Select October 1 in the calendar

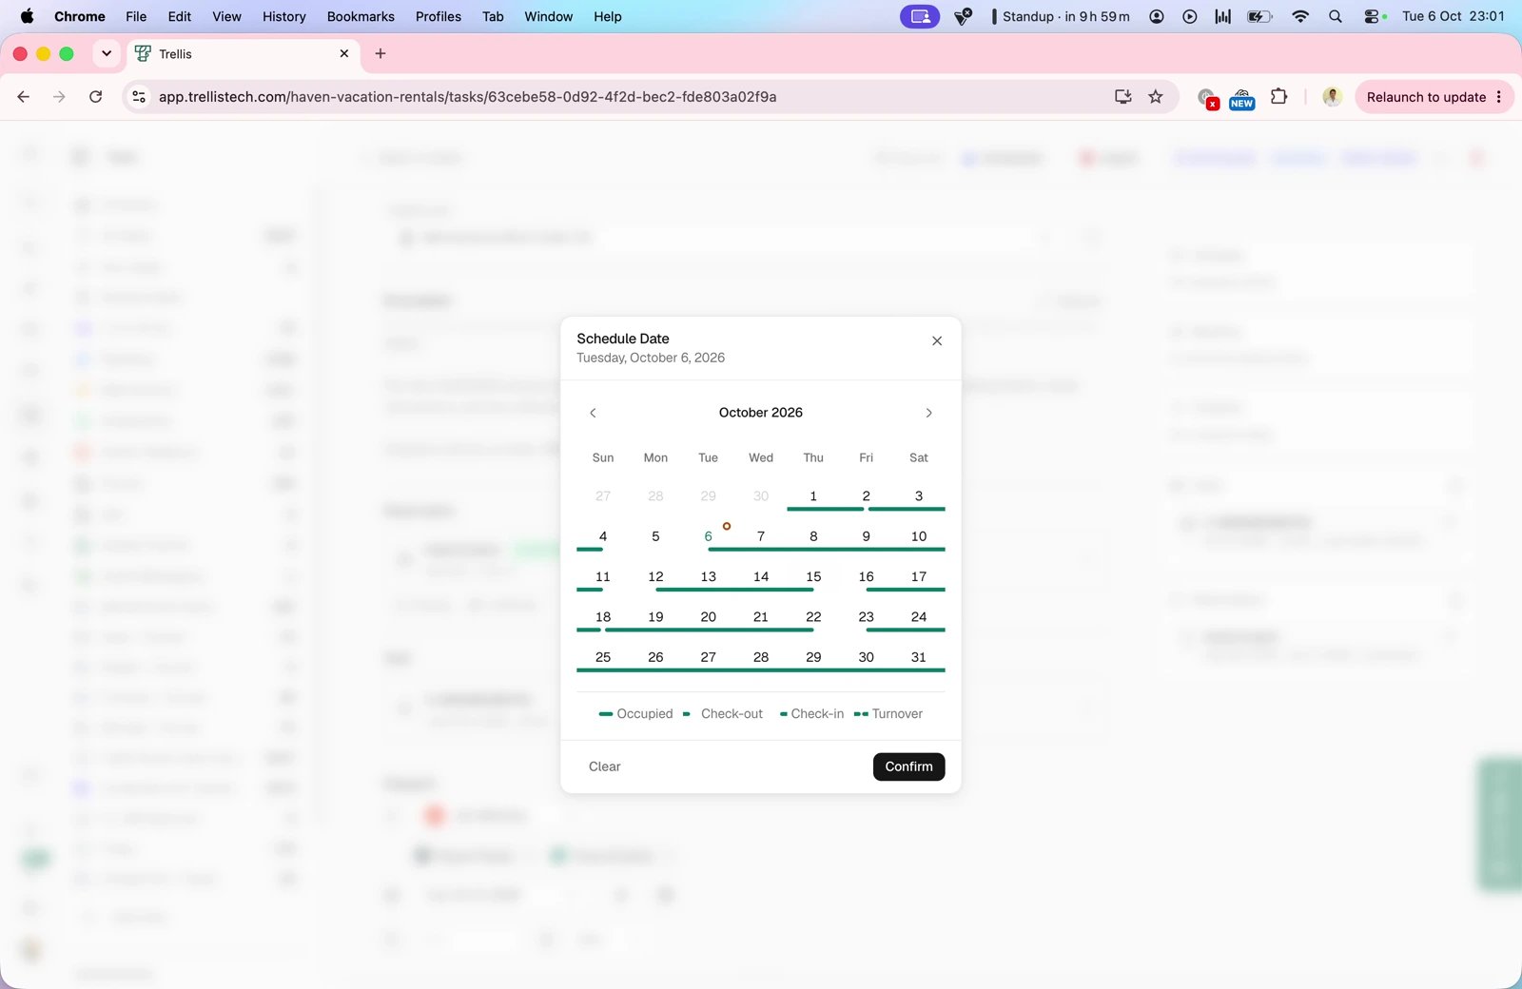[x=813, y=496]
